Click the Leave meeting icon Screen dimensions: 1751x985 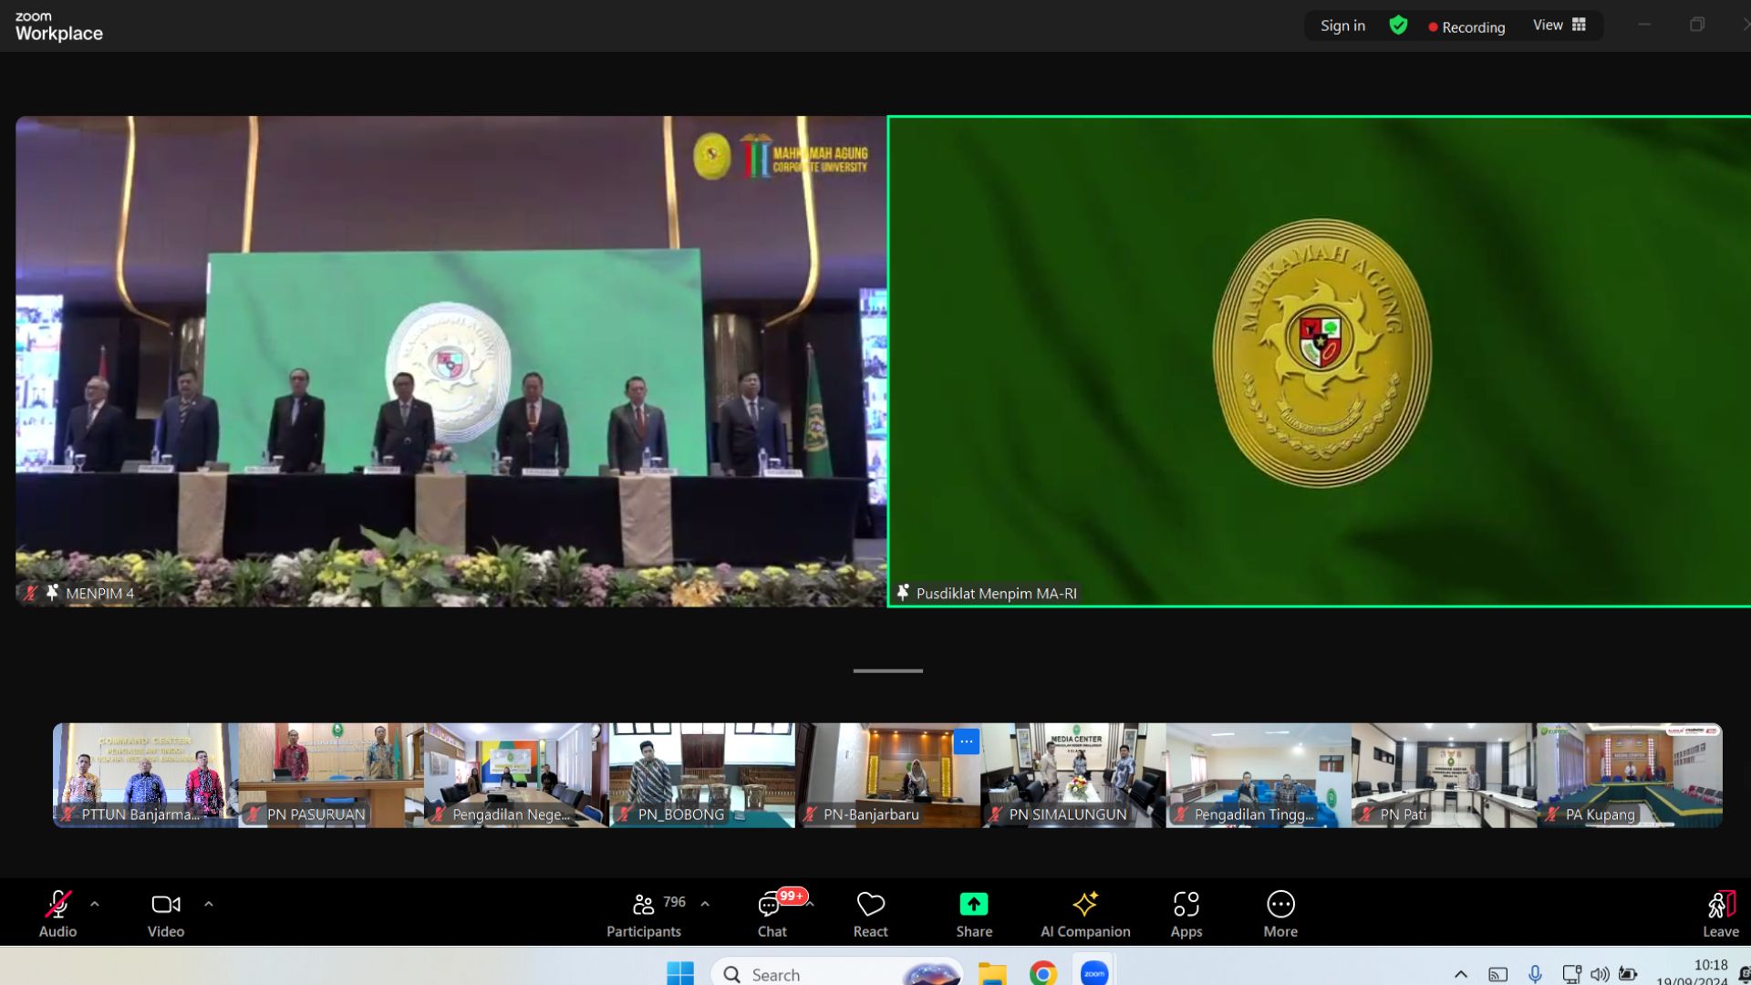[1720, 905]
